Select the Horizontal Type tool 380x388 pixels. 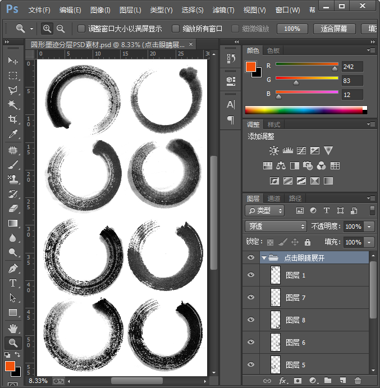point(13,283)
